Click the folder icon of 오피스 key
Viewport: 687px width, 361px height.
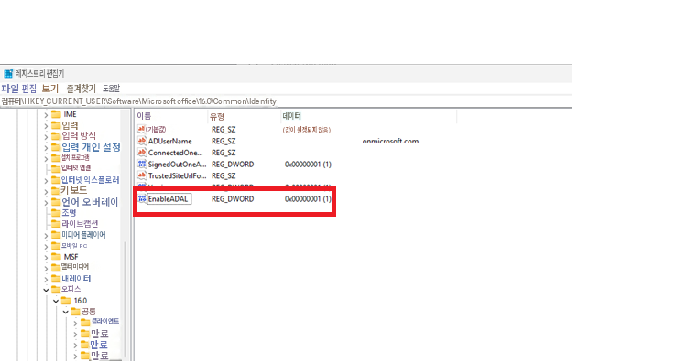56,290
